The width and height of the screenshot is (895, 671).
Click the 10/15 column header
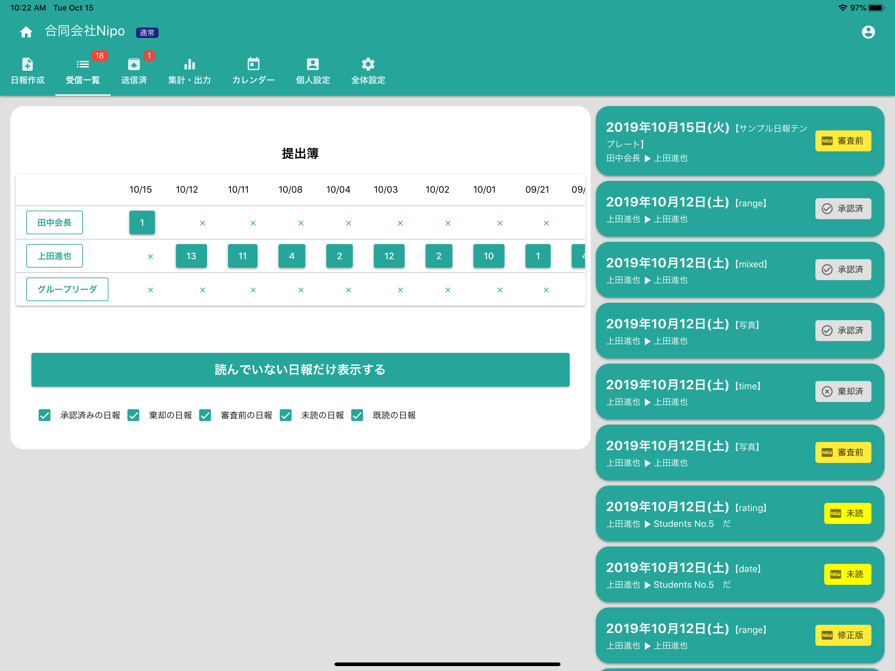point(141,190)
